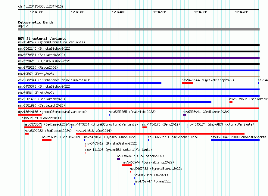Select the purple nsv6556041 variant bar
Screen dimensions: 268x196
point(184,115)
